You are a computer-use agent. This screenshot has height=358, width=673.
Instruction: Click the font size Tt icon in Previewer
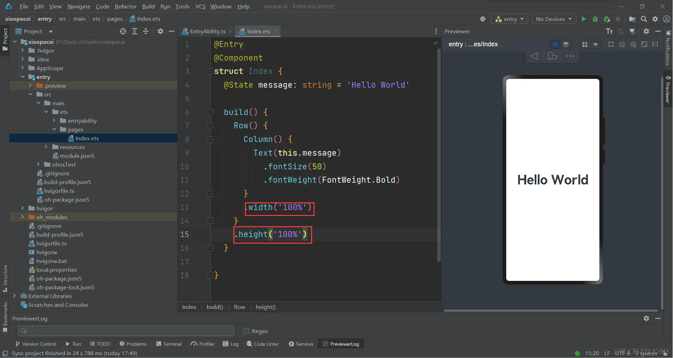tap(609, 31)
